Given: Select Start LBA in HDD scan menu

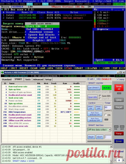Looking at the screenshot, I should (x=42, y=26).
